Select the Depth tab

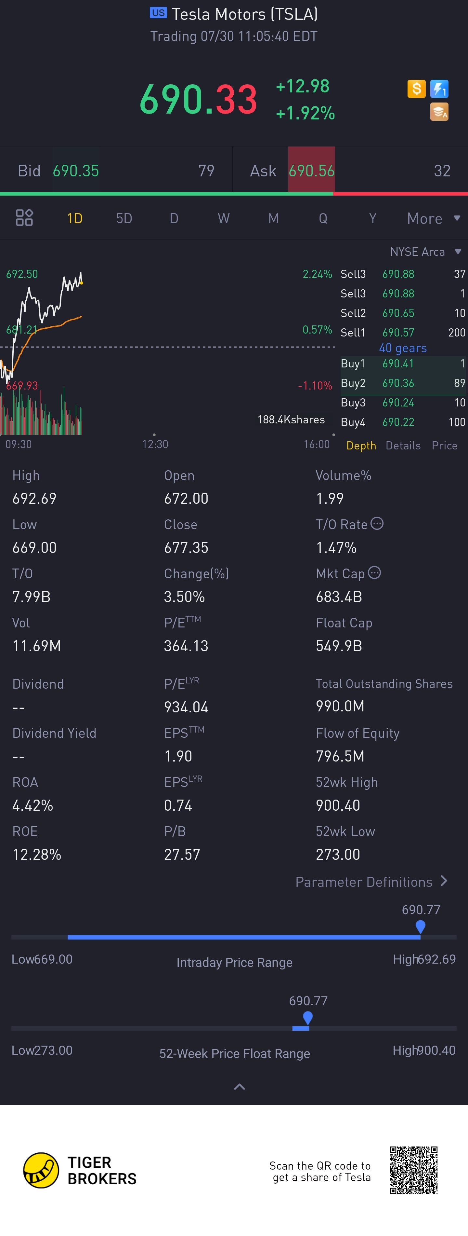click(x=361, y=446)
